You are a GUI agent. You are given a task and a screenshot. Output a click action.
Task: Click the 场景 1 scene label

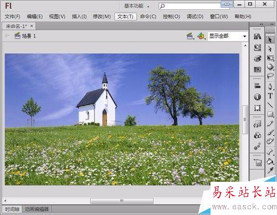pos(29,36)
